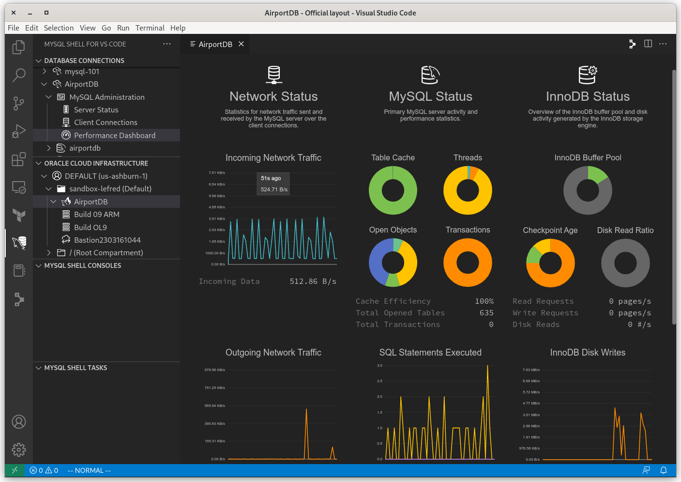Select the Bastion2303161044 tree item
The height and width of the screenshot is (482, 681).
[107, 240]
